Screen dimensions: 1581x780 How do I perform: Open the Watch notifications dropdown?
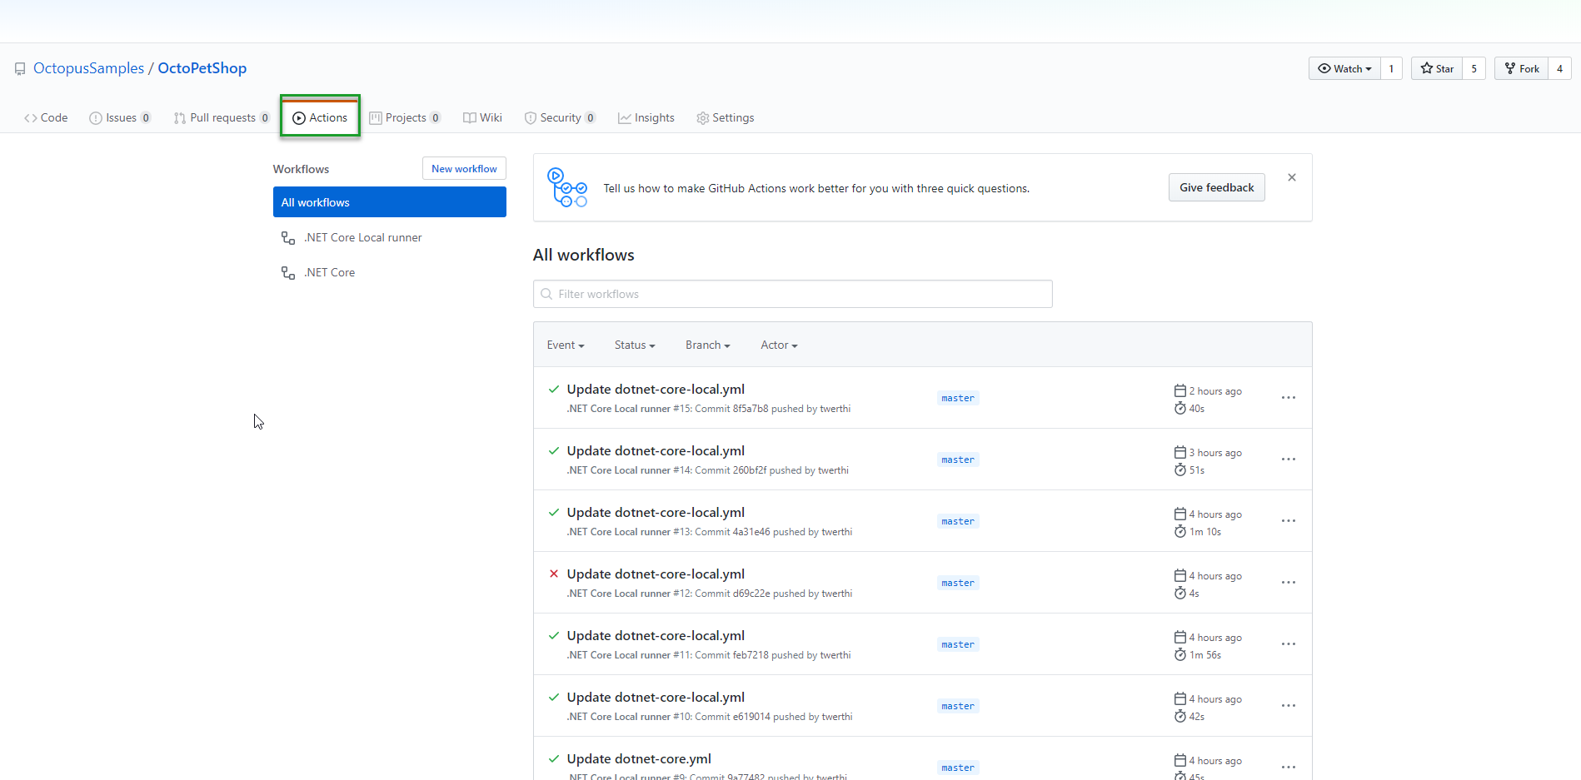[x=1344, y=68]
